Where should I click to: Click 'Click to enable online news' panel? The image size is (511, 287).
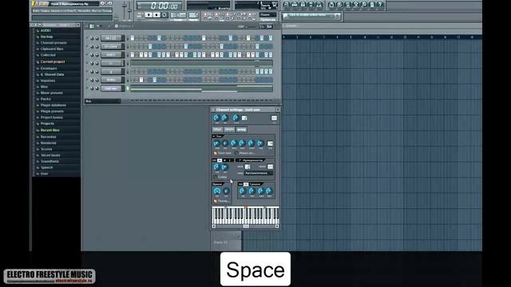(311, 16)
